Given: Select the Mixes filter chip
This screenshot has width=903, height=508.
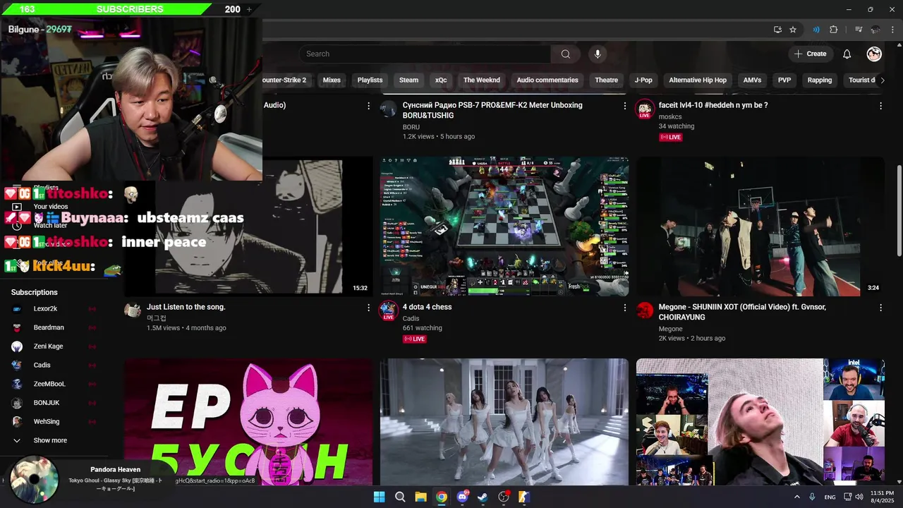Looking at the screenshot, I should click(x=332, y=80).
